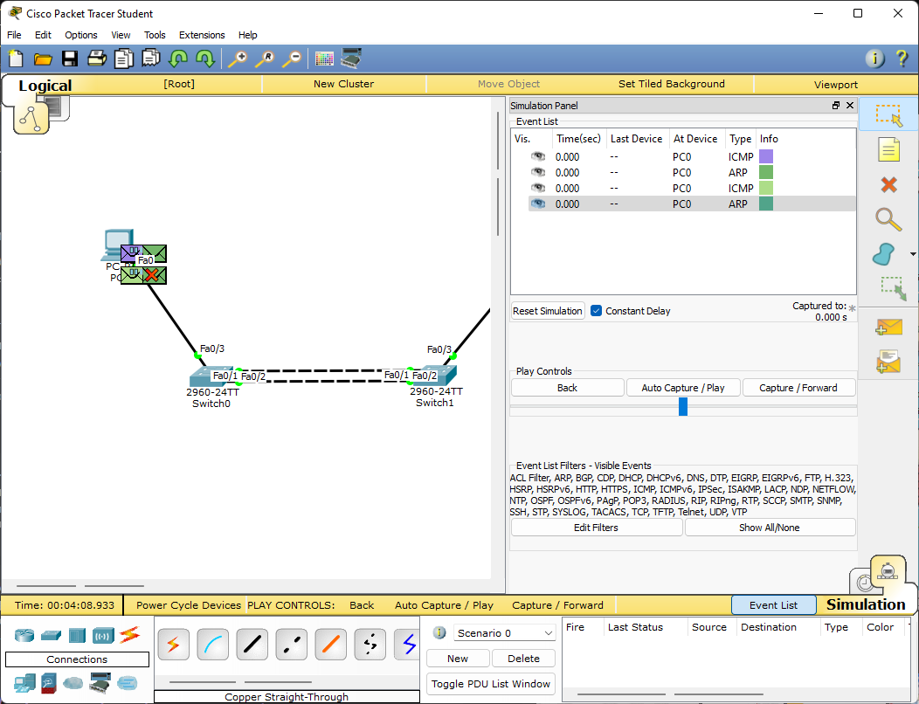
Task: Click the yellow info icon top right
Action: [x=874, y=59]
